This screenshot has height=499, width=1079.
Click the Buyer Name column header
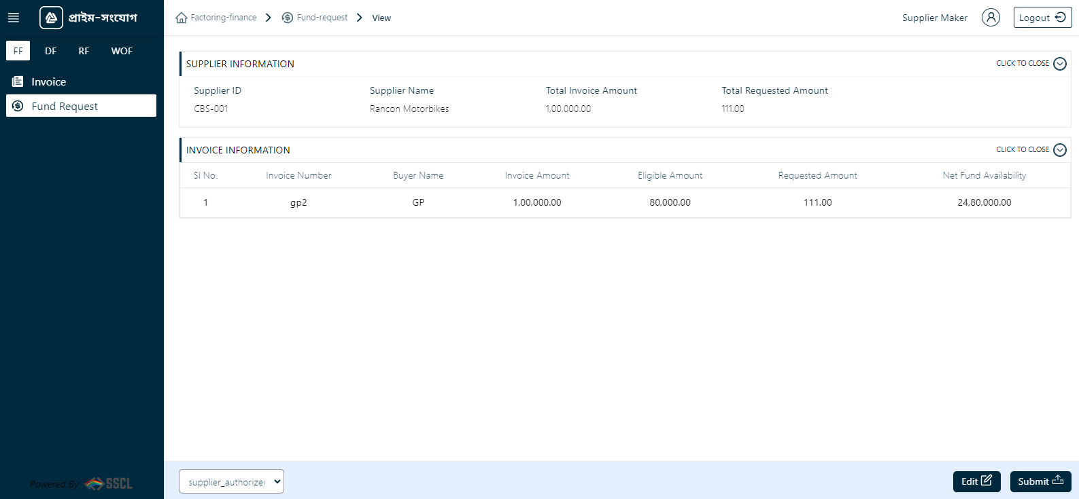pyautogui.click(x=418, y=175)
